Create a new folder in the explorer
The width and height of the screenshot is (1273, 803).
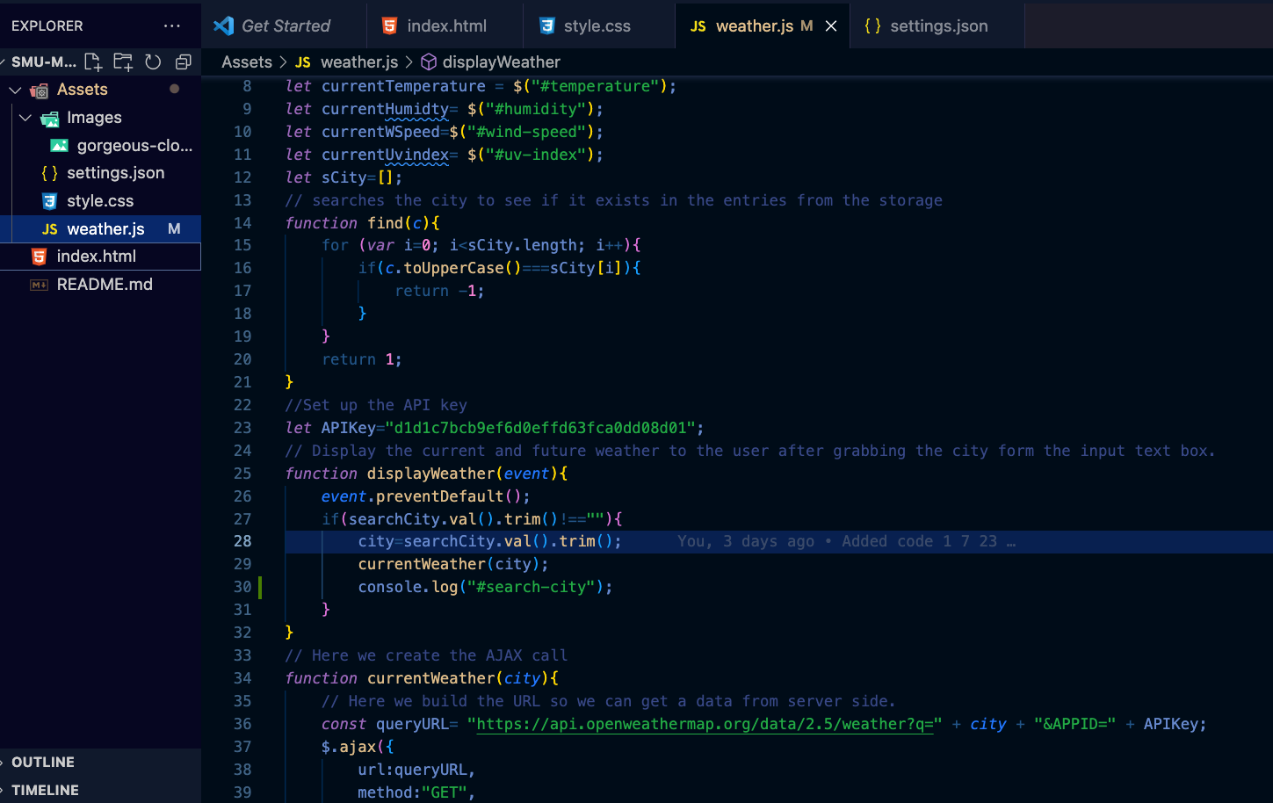pyautogui.click(x=123, y=61)
